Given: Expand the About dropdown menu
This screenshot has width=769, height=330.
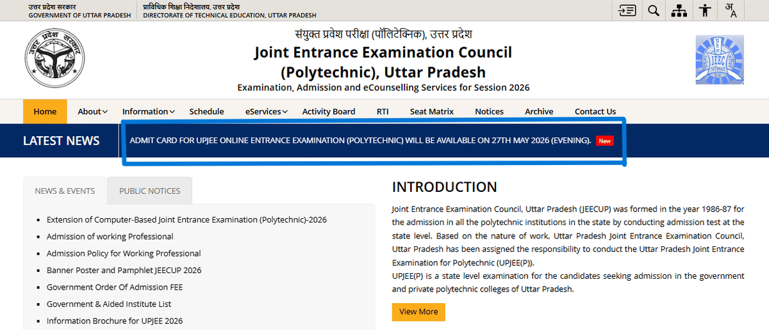Looking at the screenshot, I should point(92,111).
